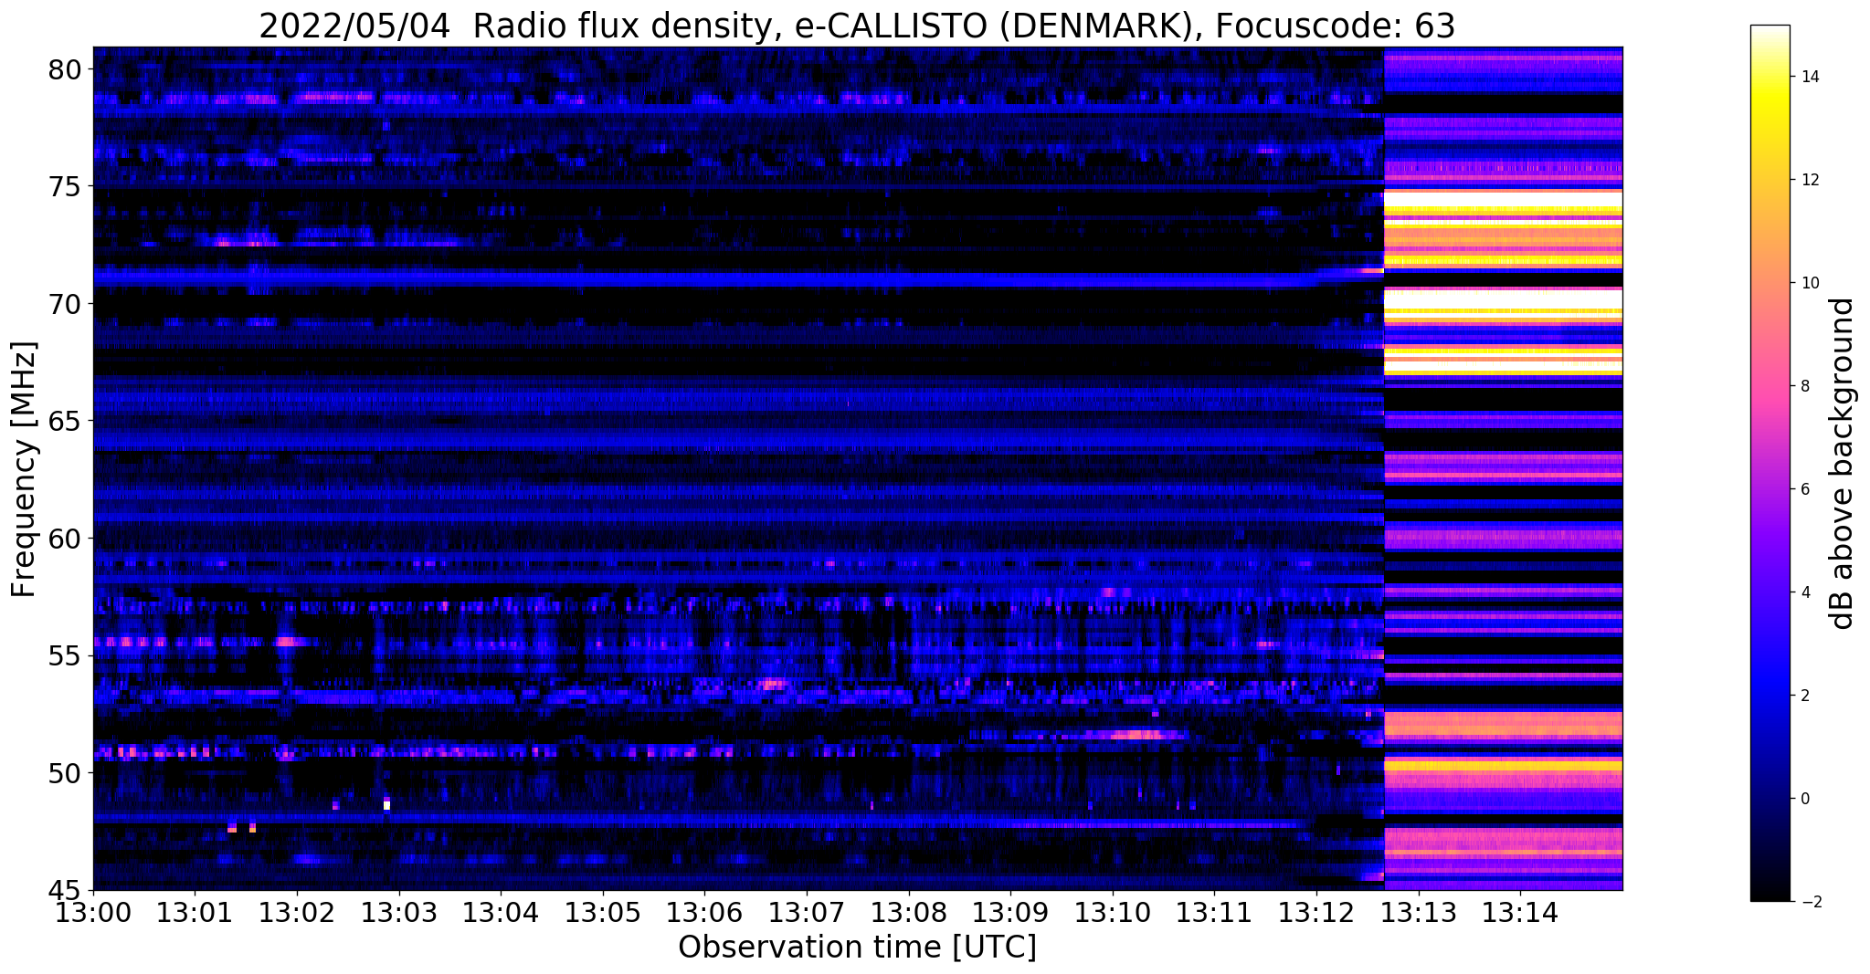This screenshot has height=974, width=1870.
Task: Click the colorbar tick value 6
Action: pos(1804,489)
